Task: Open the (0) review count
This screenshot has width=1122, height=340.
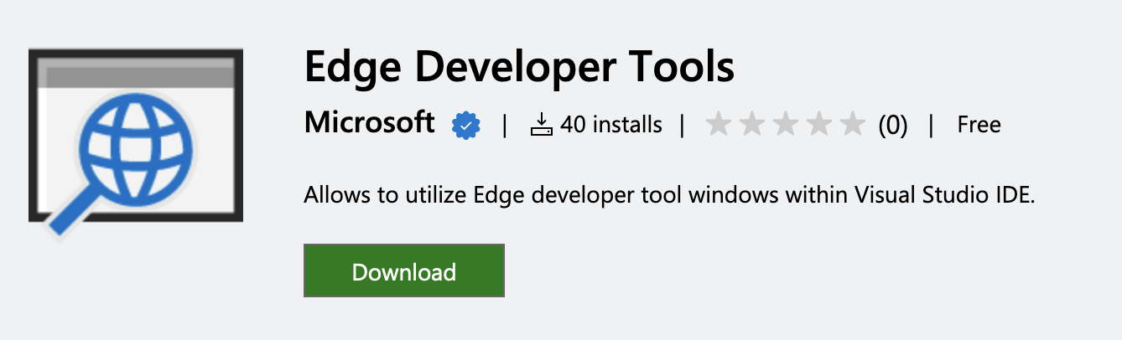Action: pos(893,126)
